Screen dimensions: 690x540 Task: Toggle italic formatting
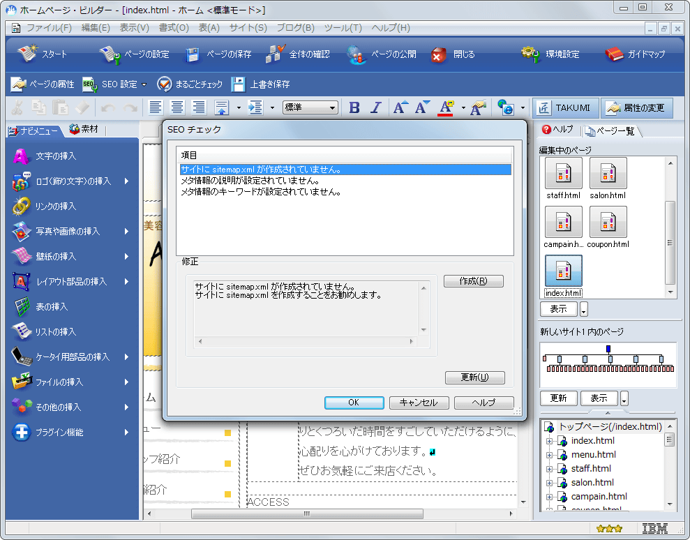(376, 107)
